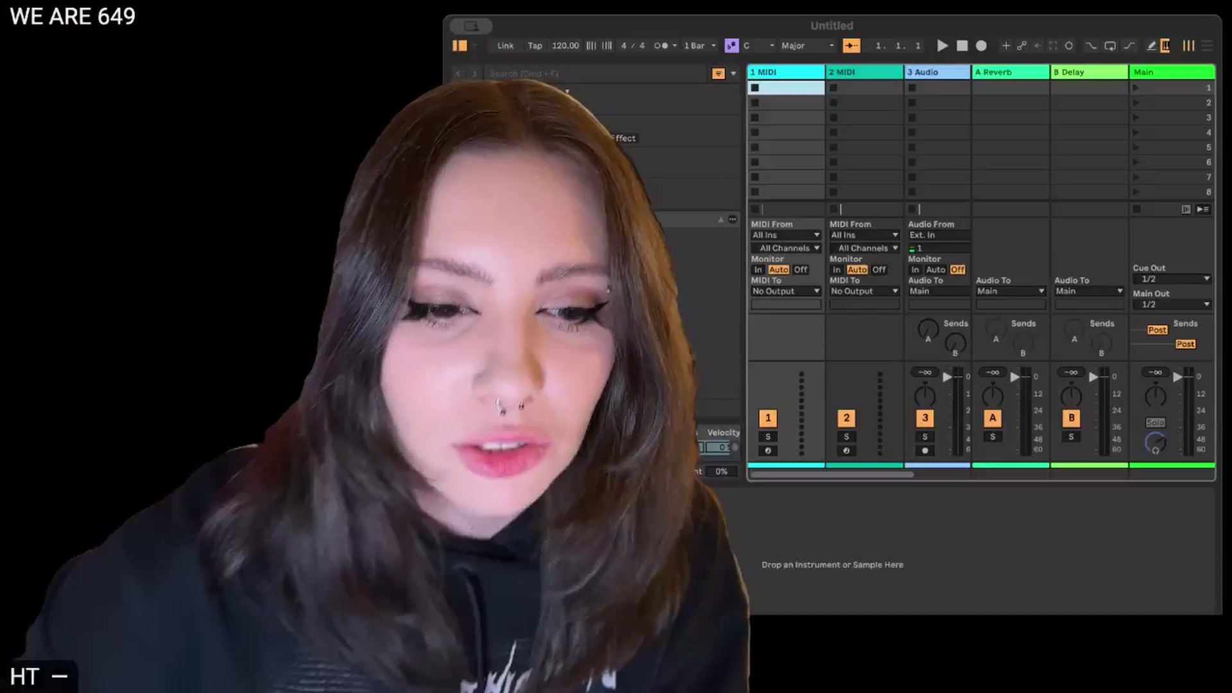Set 1 MIDI monitor to In
Viewport: 1232px width, 693px height.
pos(758,269)
